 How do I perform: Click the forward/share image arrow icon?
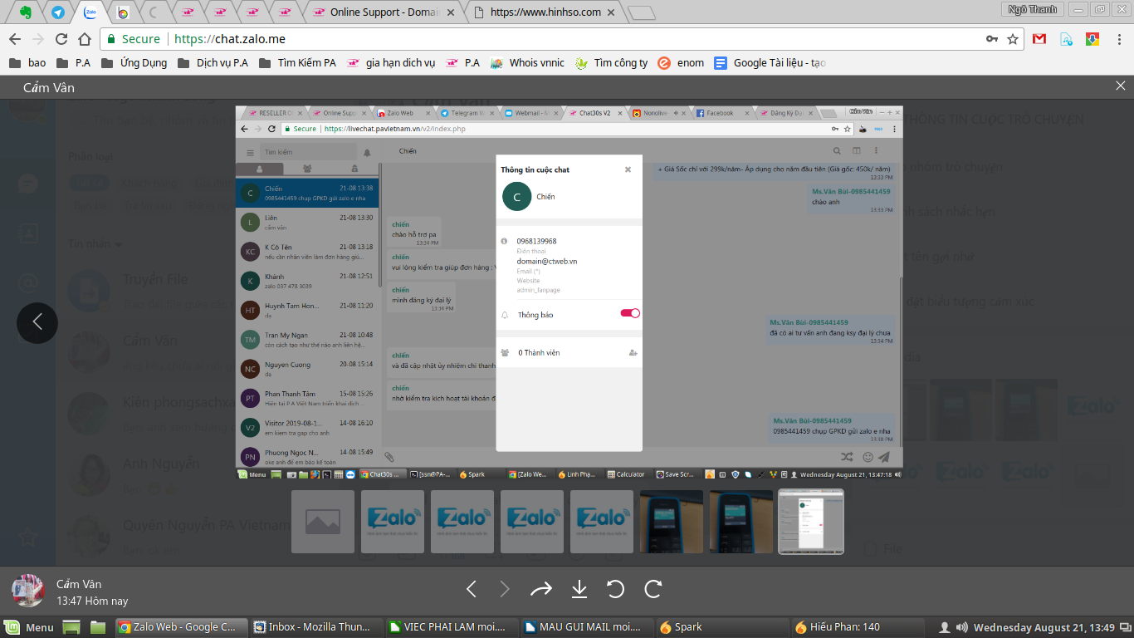tap(541, 589)
